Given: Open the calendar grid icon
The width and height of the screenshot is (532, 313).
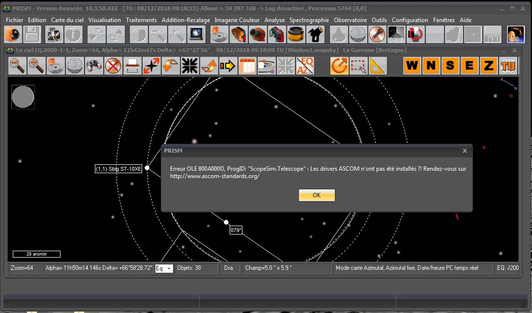Looking at the screenshot, I should 247,66.
